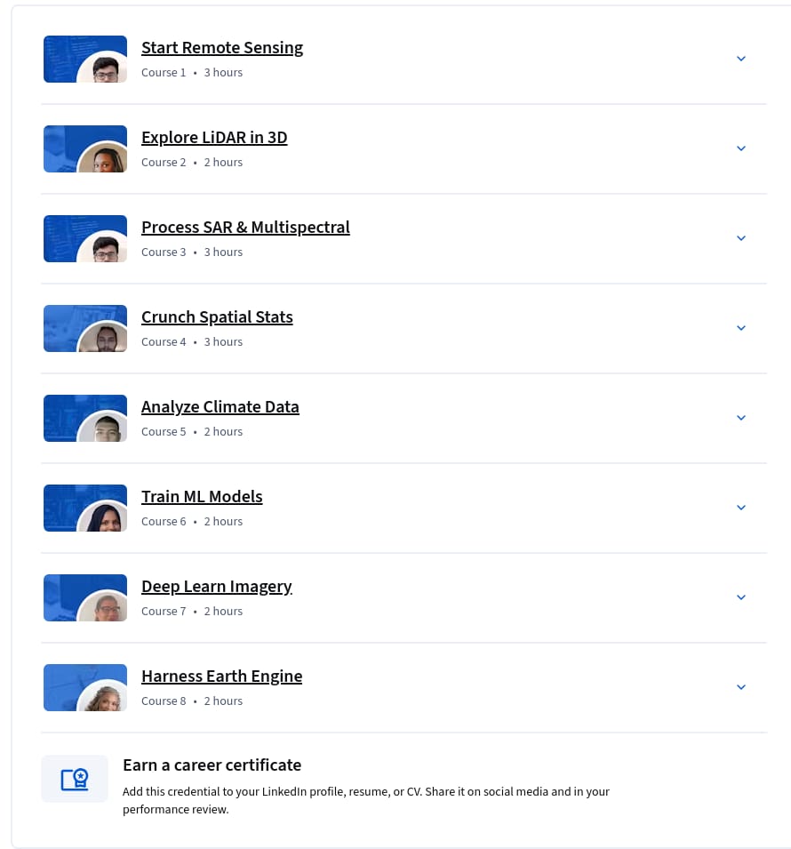Viewport: 791px width, 849px height.
Task: Go to Process SAR & Multispectral course
Action: tap(245, 228)
